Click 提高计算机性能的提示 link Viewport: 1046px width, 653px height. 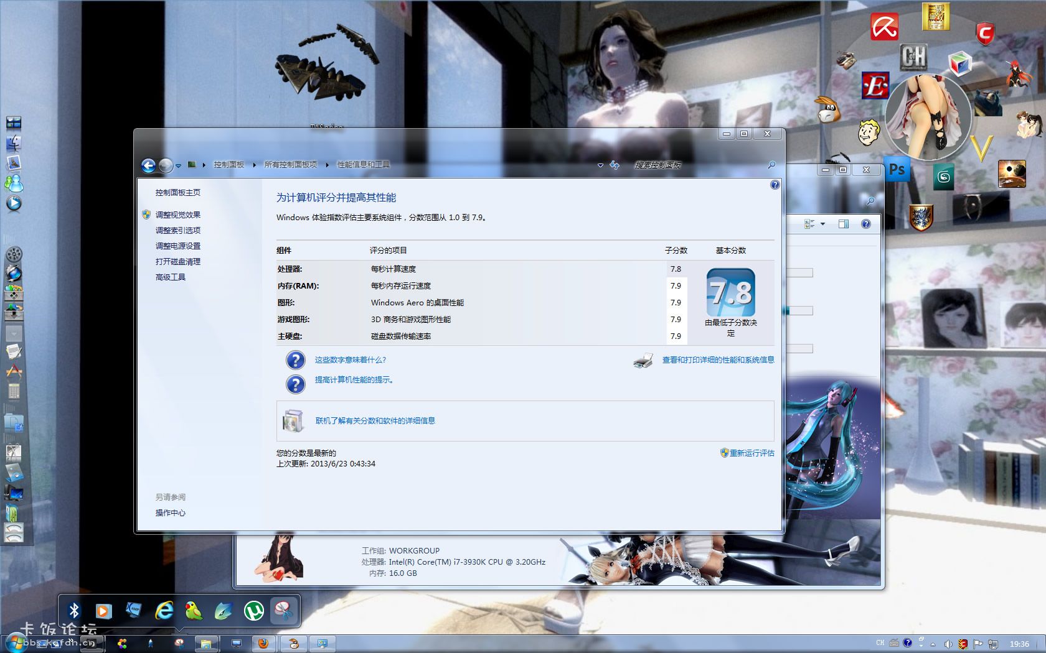pyautogui.click(x=353, y=379)
